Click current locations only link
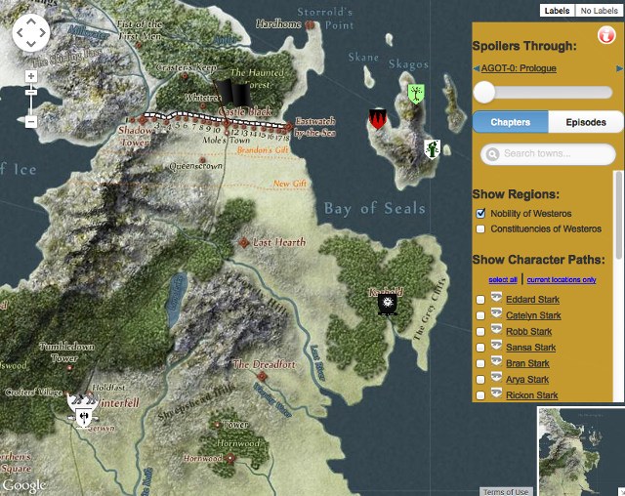The image size is (625, 496). pos(562,279)
